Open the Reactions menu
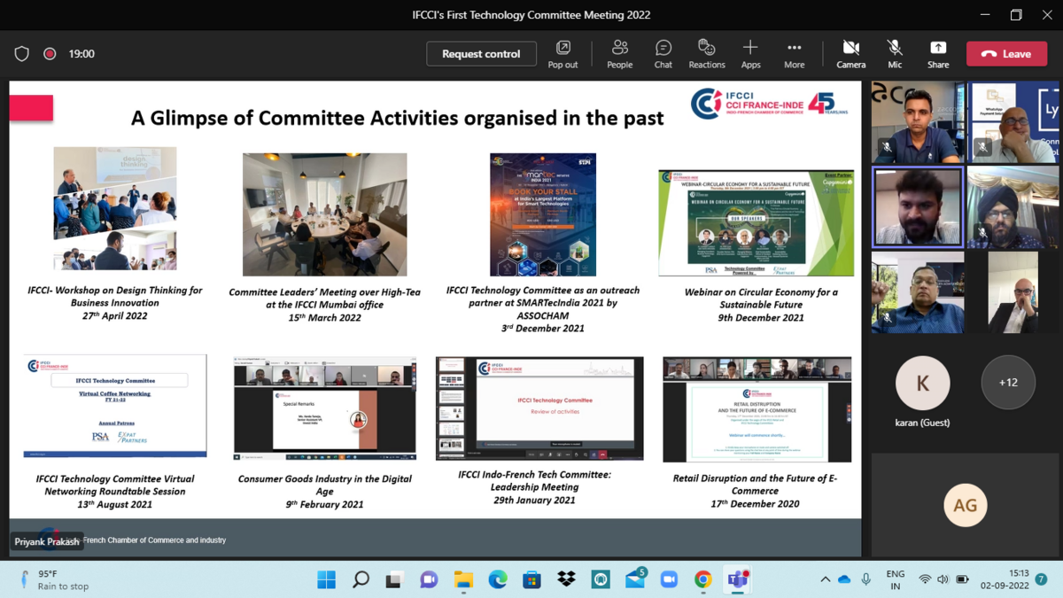The image size is (1063, 598). [x=706, y=53]
